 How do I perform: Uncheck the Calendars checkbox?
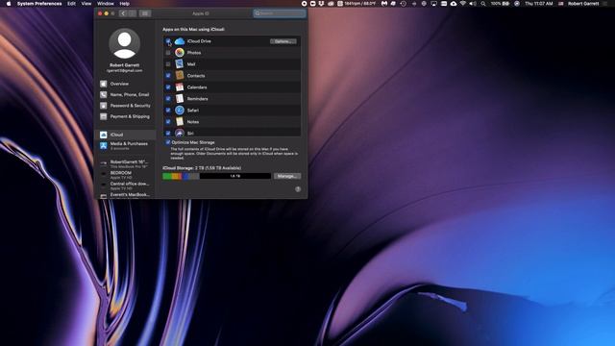click(x=168, y=87)
